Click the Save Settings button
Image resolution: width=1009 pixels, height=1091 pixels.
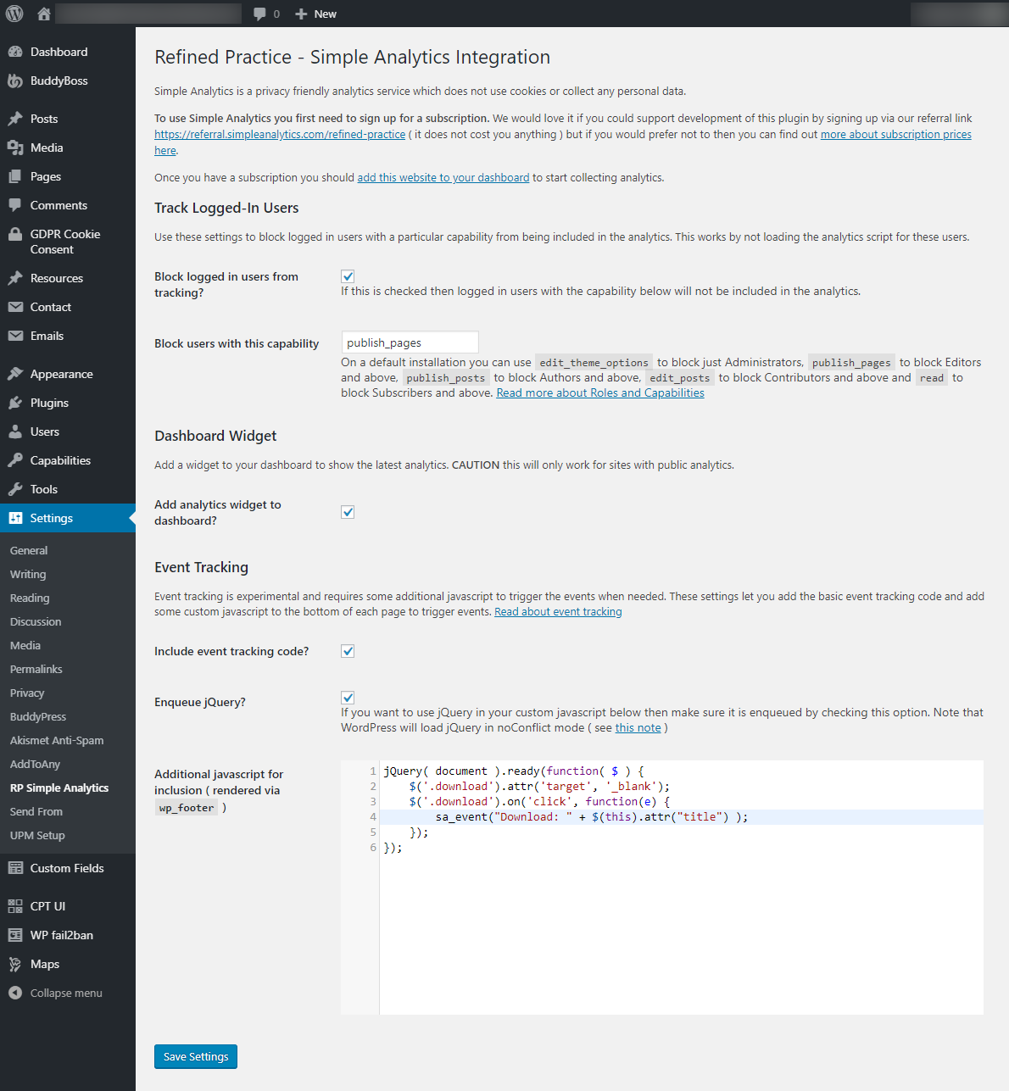tap(196, 1056)
